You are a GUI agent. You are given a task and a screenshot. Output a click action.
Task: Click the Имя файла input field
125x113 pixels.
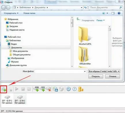[59, 71]
